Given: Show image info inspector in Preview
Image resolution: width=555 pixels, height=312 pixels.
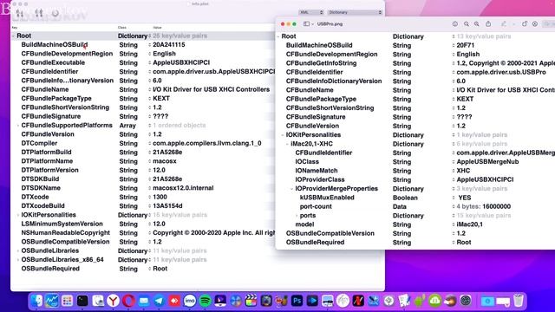Looking at the screenshot, I should 454,24.
